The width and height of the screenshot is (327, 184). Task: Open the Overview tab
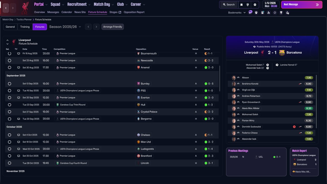pos(40,12)
